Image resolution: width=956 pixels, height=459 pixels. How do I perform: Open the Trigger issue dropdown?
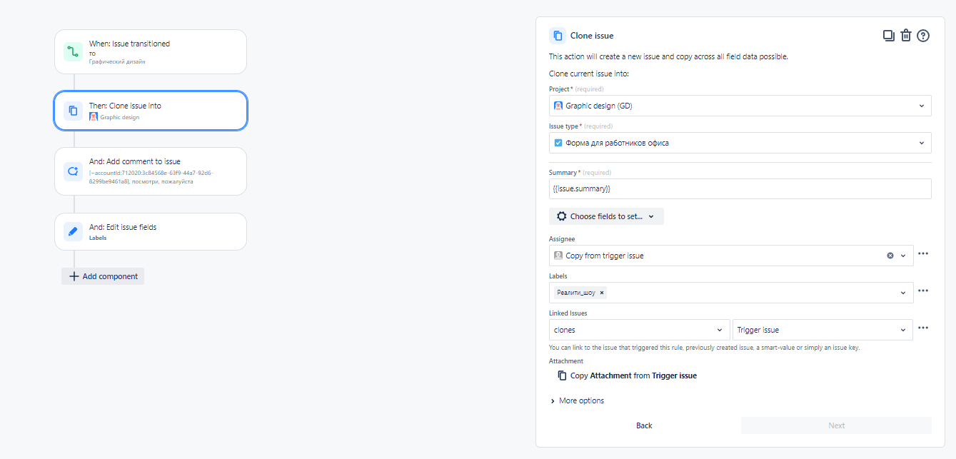pyautogui.click(x=822, y=330)
